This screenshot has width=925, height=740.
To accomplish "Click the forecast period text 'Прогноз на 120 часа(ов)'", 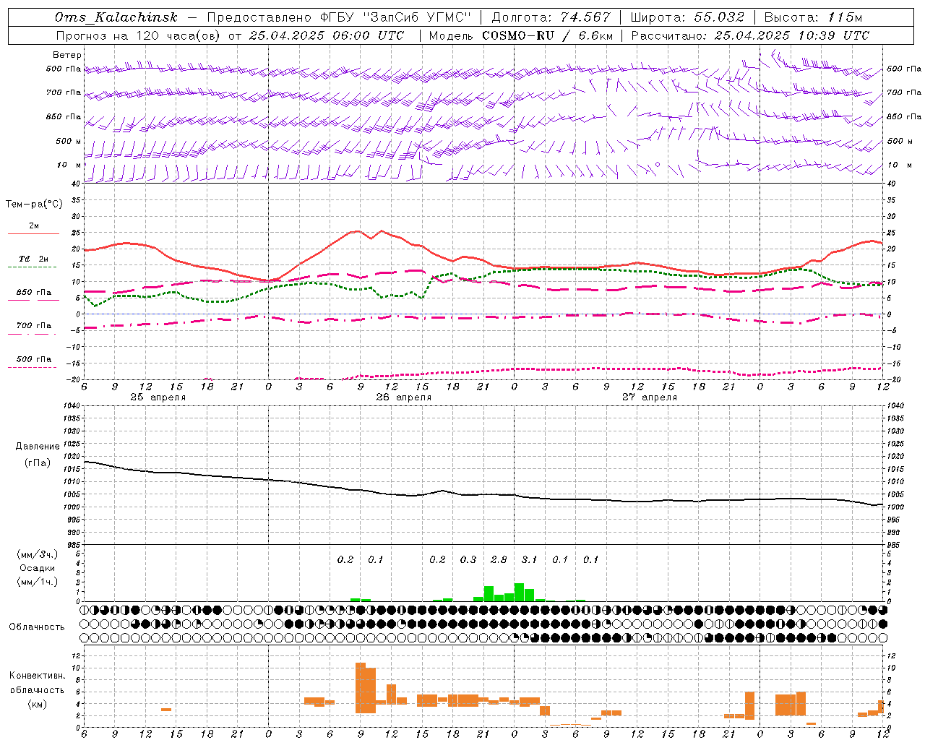I will [x=139, y=35].
